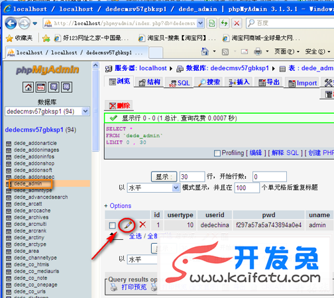Open a new blank browser tab
Screen dimensions: 334x298
pos(156,53)
